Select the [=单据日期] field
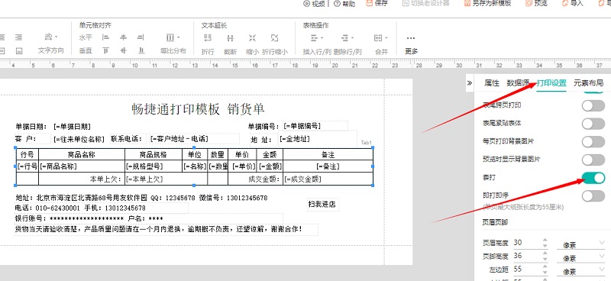 [x=72, y=126]
